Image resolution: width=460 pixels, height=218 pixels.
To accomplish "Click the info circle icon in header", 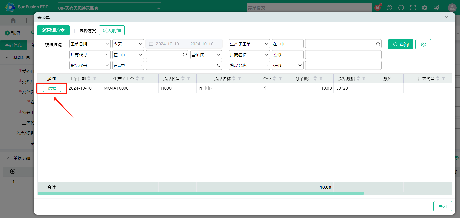I will [401, 8].
